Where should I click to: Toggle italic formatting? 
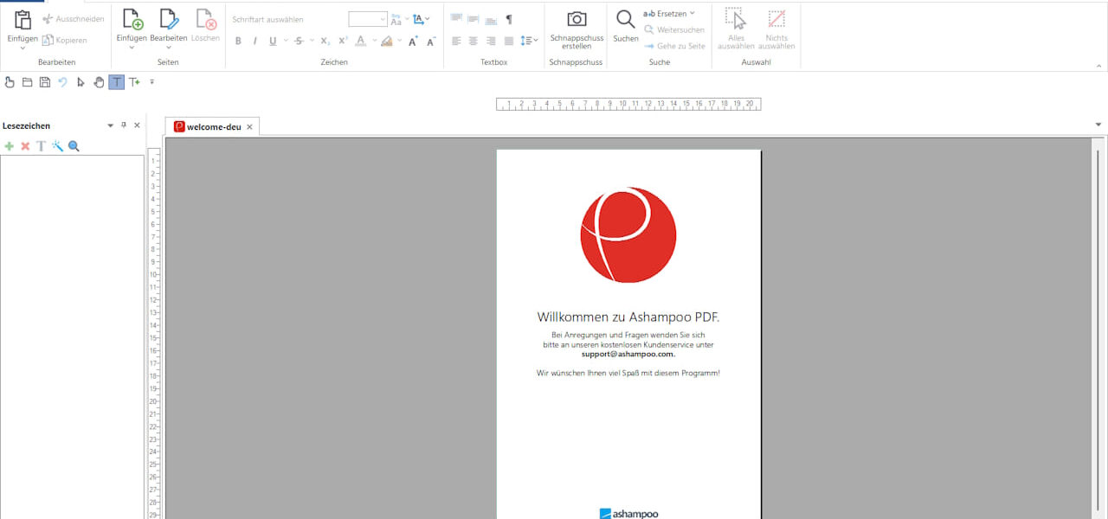(x=255, y=41)
